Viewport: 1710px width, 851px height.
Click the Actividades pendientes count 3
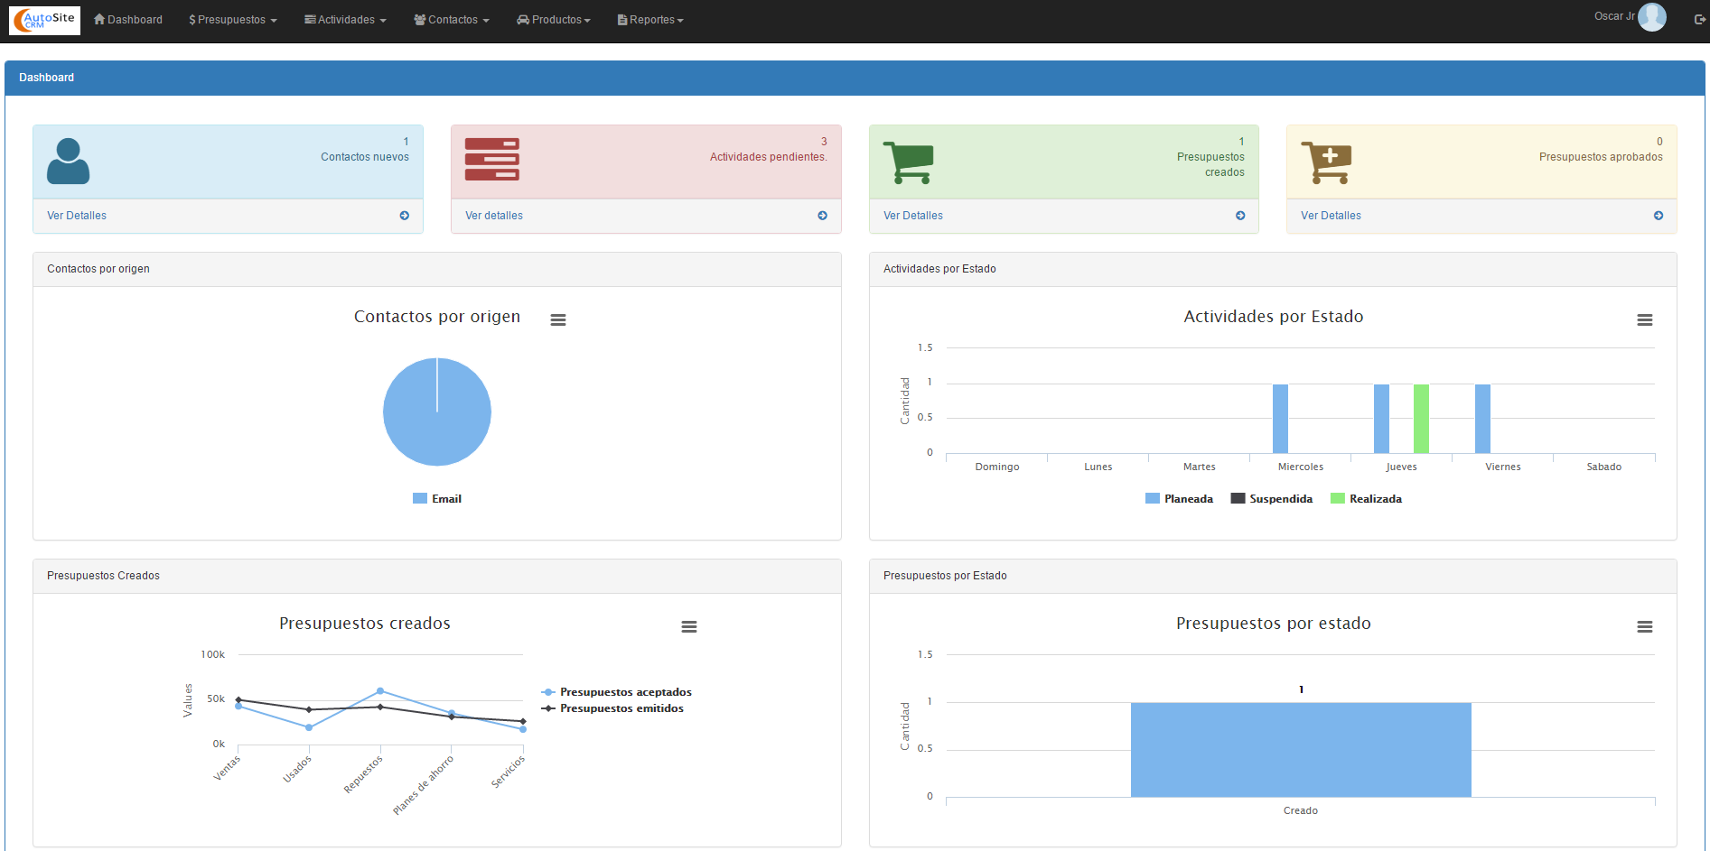[824, 142]
